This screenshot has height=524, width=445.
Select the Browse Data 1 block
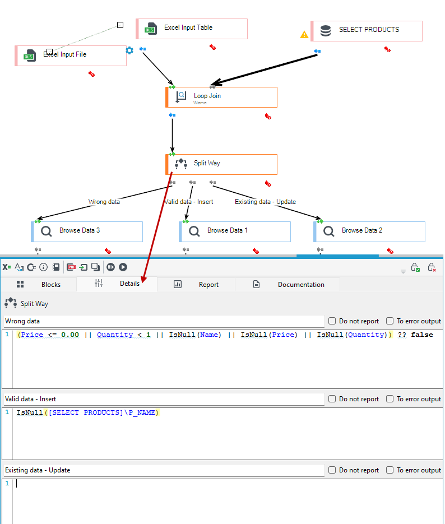pyautogui.click(x=235, y=231)
